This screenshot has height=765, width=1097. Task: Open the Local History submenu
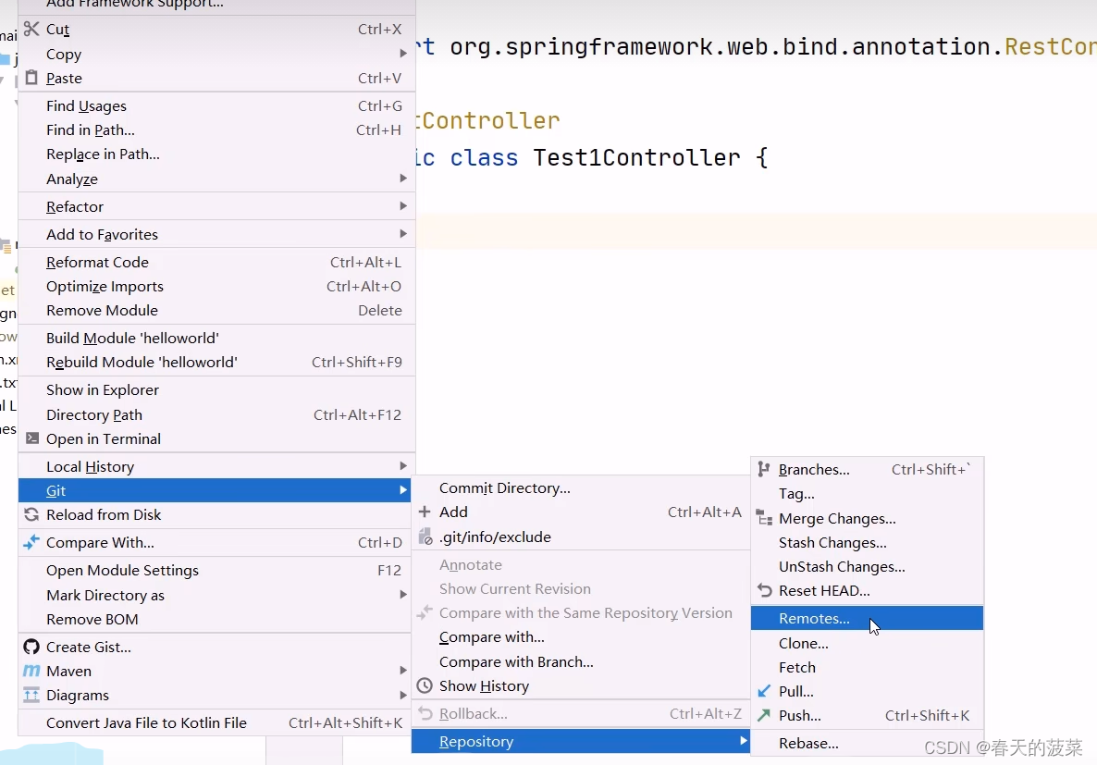coord(88,466)
